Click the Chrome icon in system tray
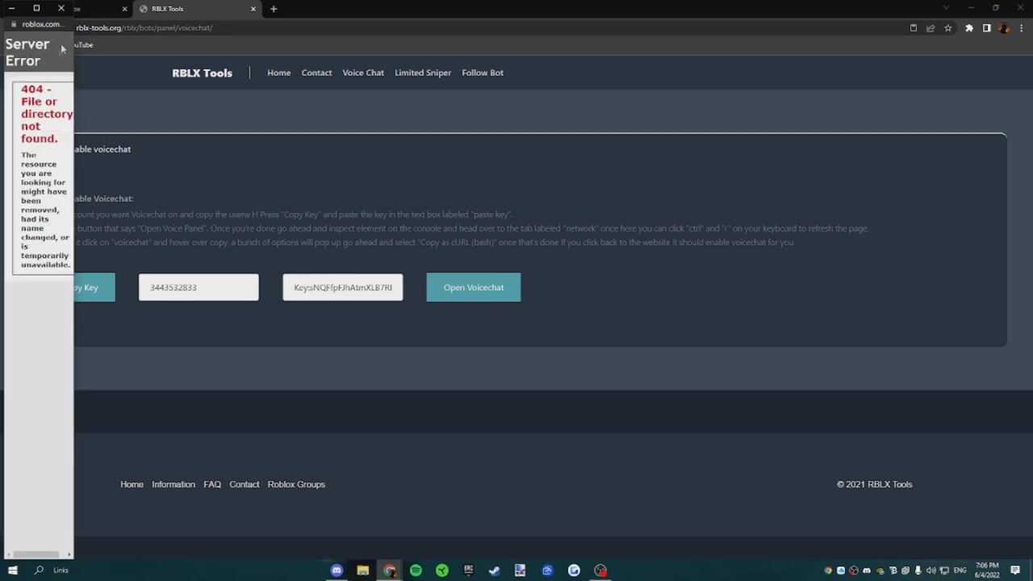Viewport: 1033px width, 581px height. [828, 571]
